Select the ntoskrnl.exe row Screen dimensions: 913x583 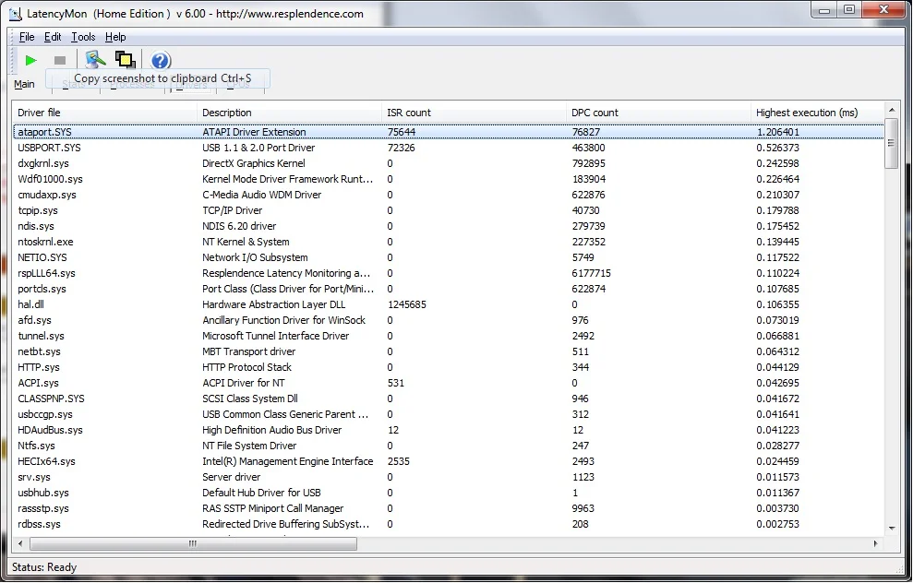tap(449, 242)
